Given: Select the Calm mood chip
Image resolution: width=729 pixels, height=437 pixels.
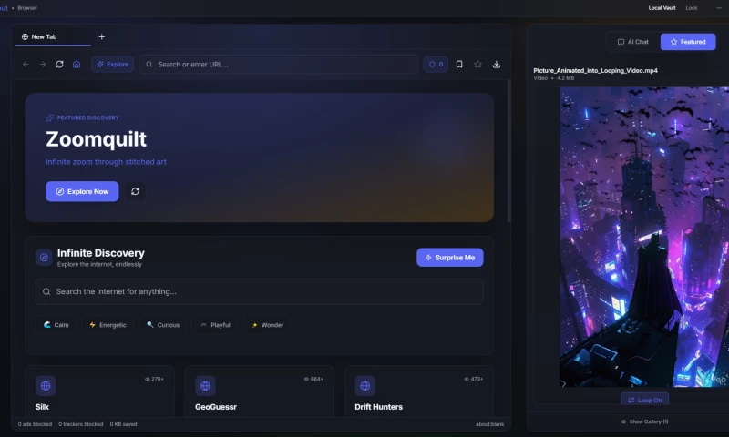Looking at the screenshot, I should (56, 325).
